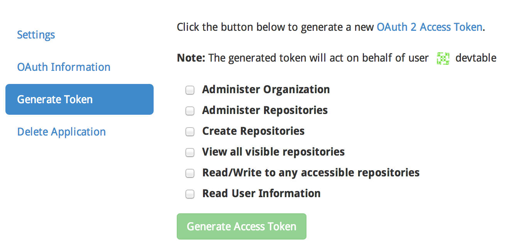Screen dimensions: 518x248
Task: Follow the OAuth 2 Access Token link
Action: (429, 27)
